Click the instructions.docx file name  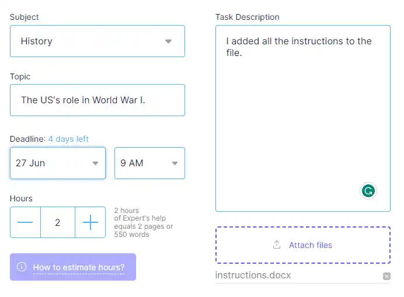[x=253, y=275]
